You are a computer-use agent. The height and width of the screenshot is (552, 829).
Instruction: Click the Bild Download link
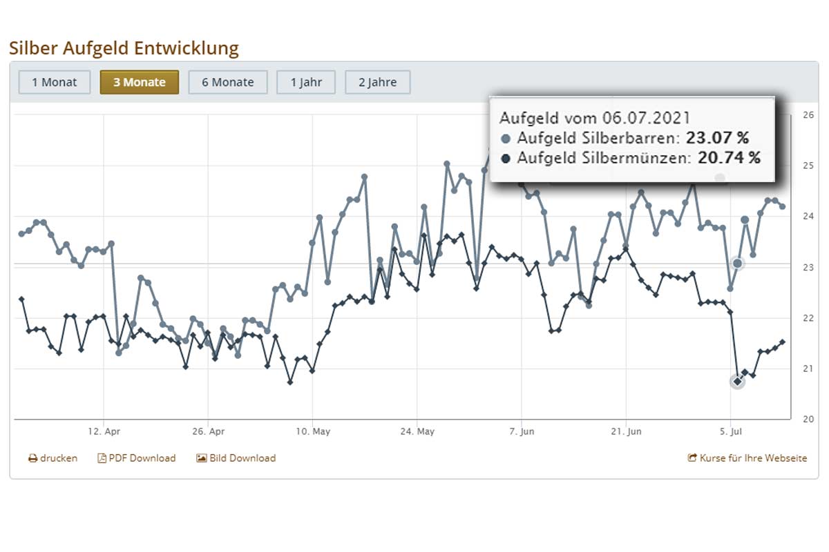242,458
